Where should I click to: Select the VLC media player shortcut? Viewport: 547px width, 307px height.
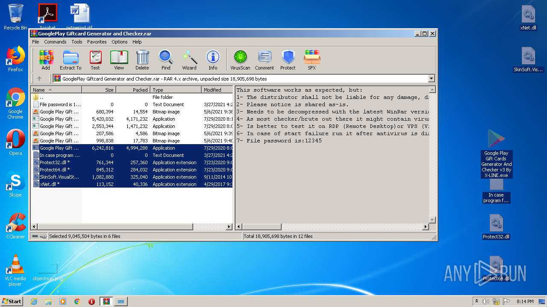click(15, 270)
